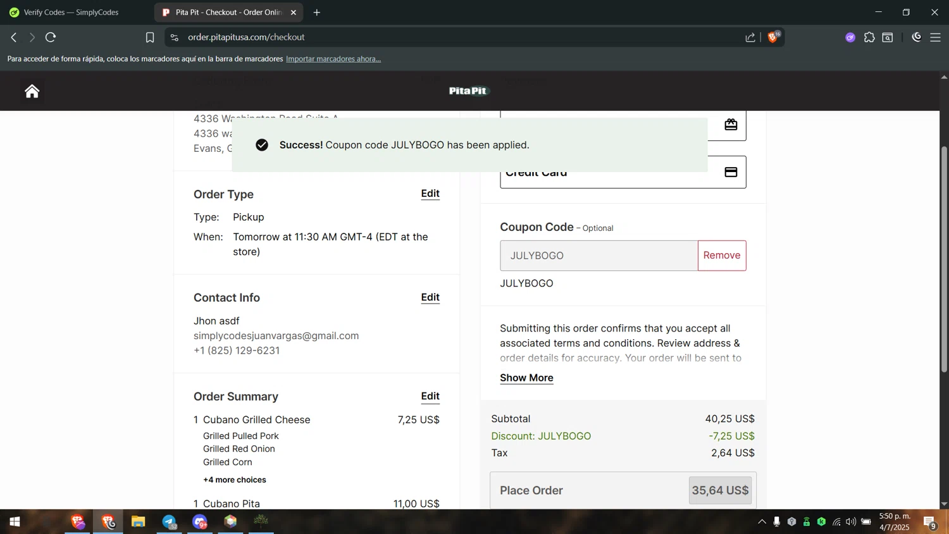This screenshot has height=534, width=949.
Task: Place Order for 35,64 US$
Action: (623, 490)
